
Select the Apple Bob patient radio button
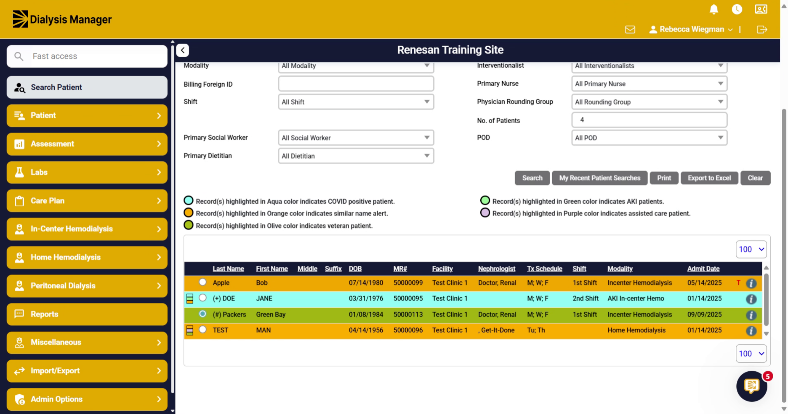[x=203, y=282]
